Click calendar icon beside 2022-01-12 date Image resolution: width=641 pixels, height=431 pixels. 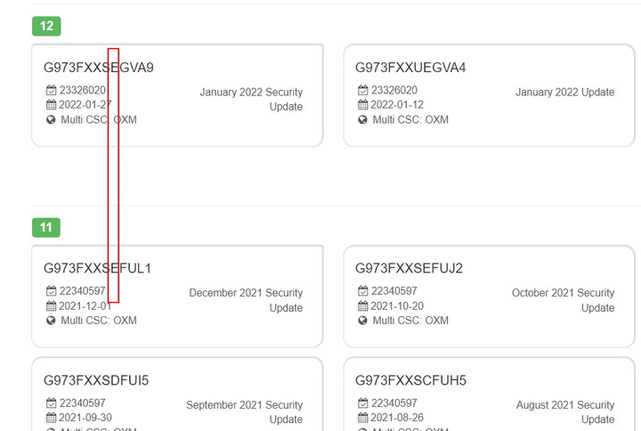click(x=362, y=105)
